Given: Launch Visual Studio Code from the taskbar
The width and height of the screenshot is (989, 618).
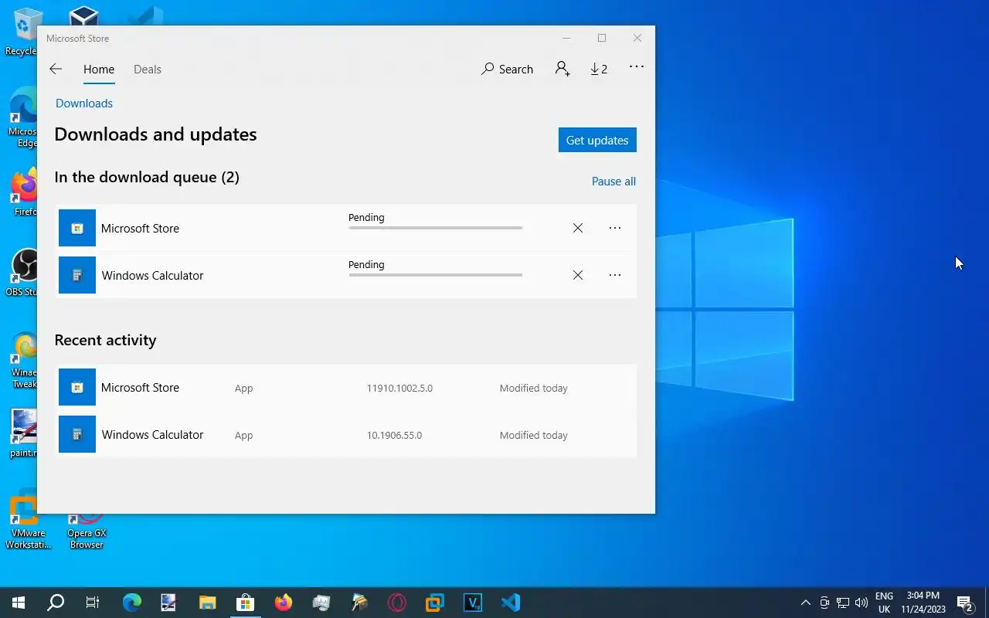Looking at the screenshot, I should coord(511,603).
